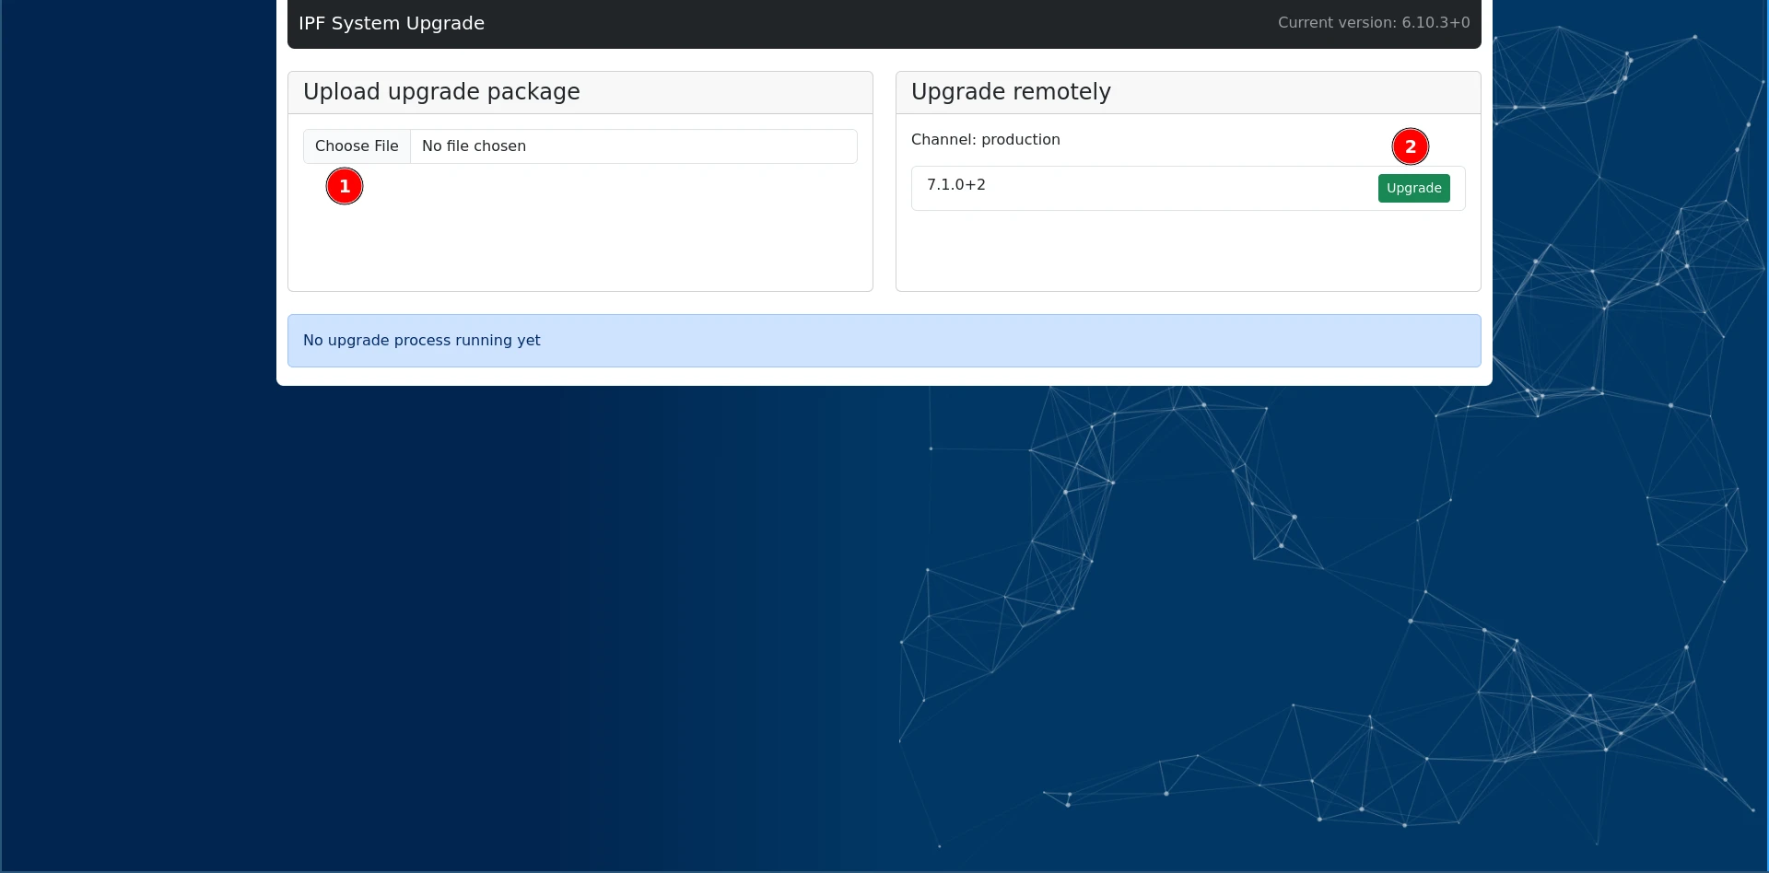Click the red numbered badge 2
The width and height of the screenshot is (1769, 873).
tap(1410, 146)
